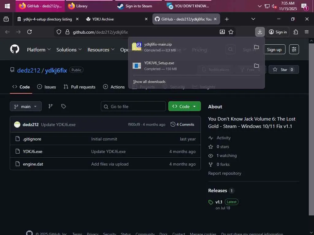Image resolution: width=314 pixels, height=235 pixels.
Task: Open the Firefox application menu
Action: 306,32
